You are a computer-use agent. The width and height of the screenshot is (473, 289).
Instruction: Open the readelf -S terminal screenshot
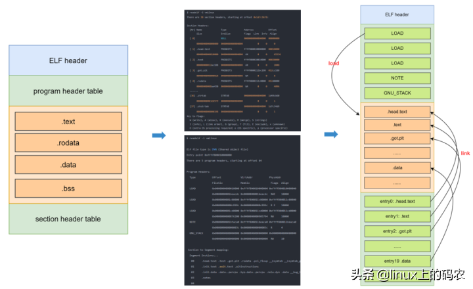(x=242, y=70)
